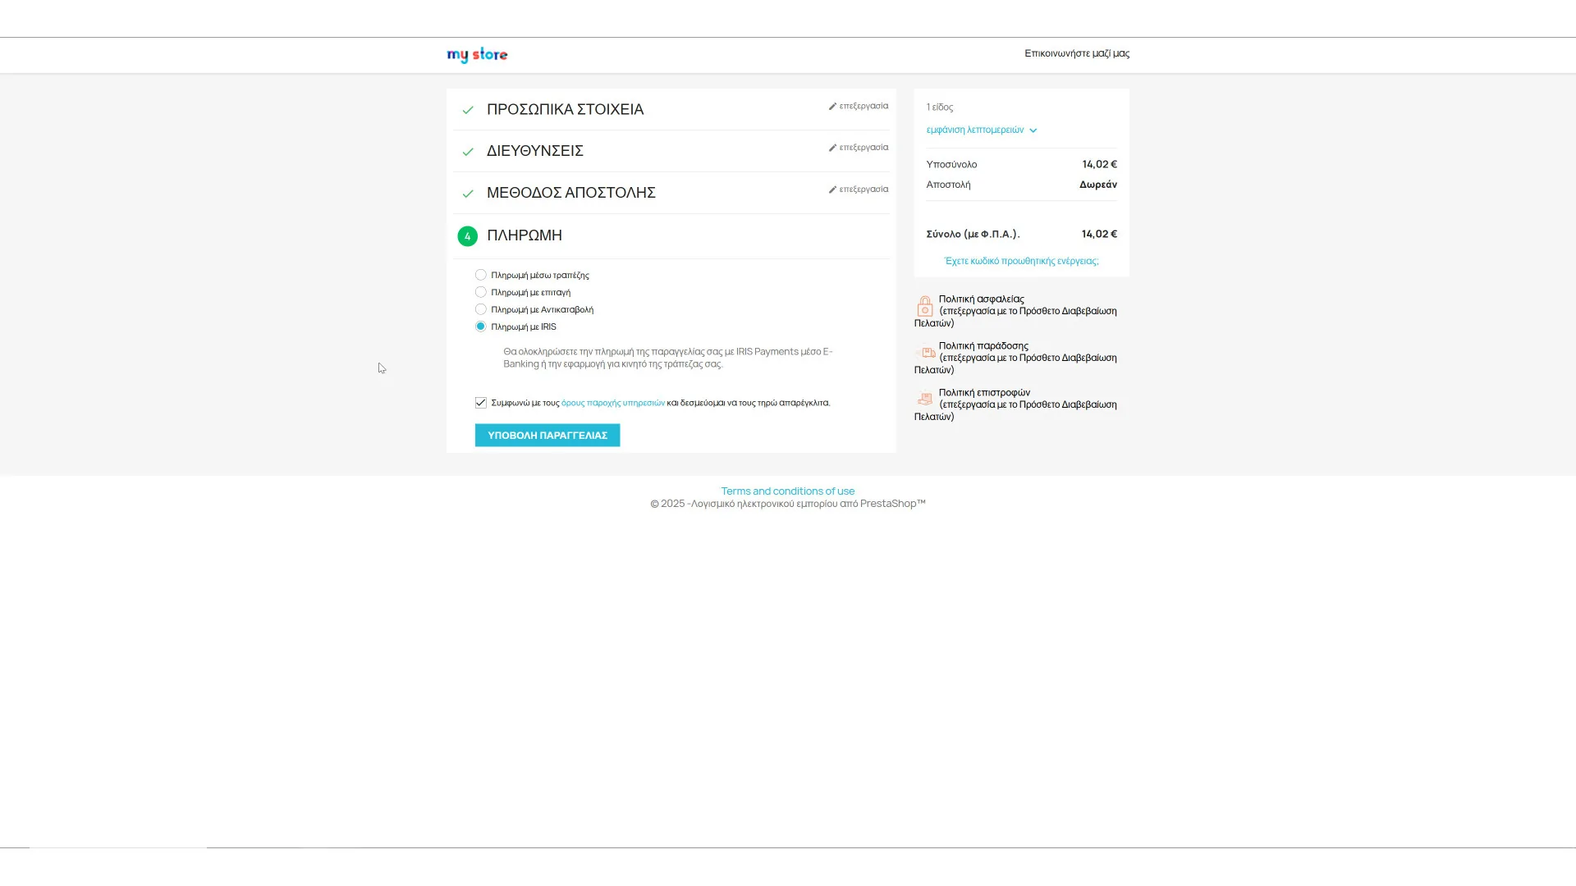Screen dimensions: 1576x886
Task: Click green checkmark beside ΠΡΟΣΩΠΙΚΑ ΣΤΟΙΧΕΙΑ
Action: pos(468,110)
